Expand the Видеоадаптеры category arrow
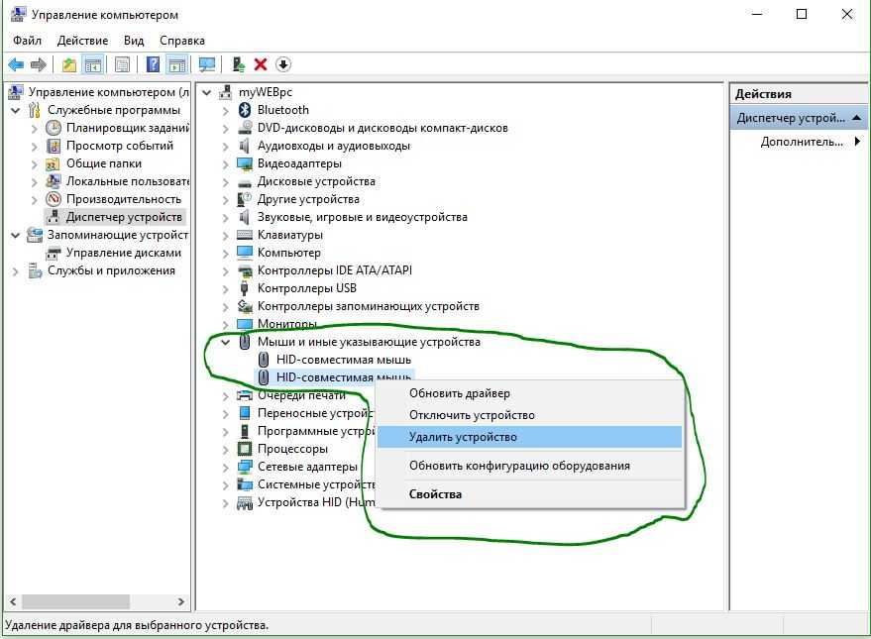Viewport: 871px width, 639px height. 226,163
